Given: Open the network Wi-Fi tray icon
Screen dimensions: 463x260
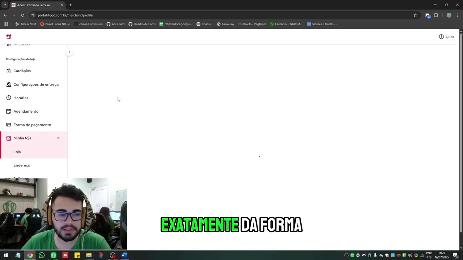Looking at the screenshot, I should tap(422, 255).
